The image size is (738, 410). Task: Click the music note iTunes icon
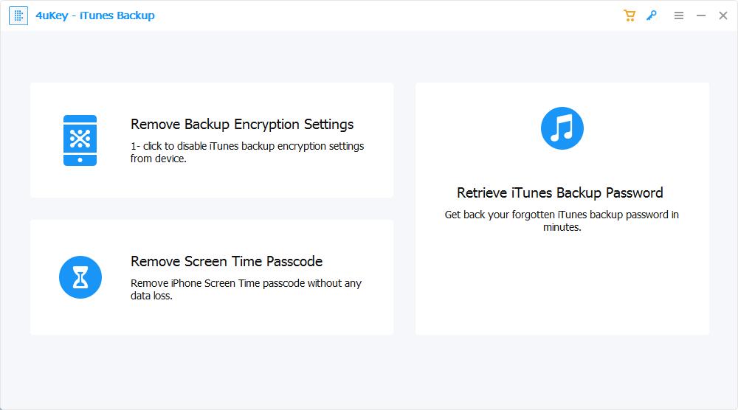pos(562,128)
